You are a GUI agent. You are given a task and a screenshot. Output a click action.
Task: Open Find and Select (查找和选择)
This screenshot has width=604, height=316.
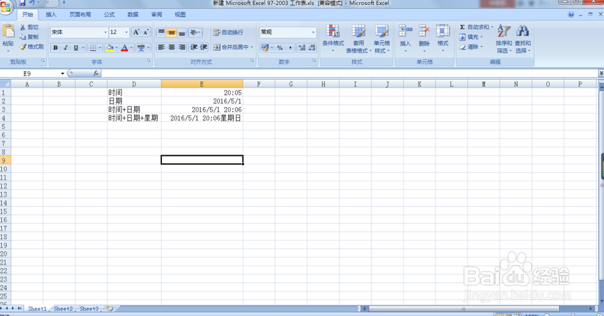[522, 39]
